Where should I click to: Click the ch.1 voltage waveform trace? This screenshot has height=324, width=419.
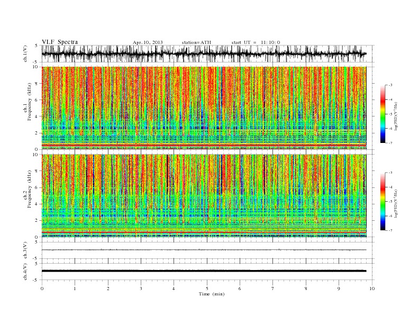tap(204, 53)
